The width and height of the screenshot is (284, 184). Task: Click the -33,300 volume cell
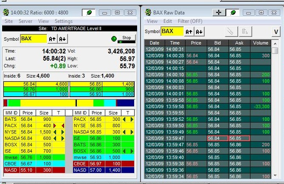click(x=261, y=106)
